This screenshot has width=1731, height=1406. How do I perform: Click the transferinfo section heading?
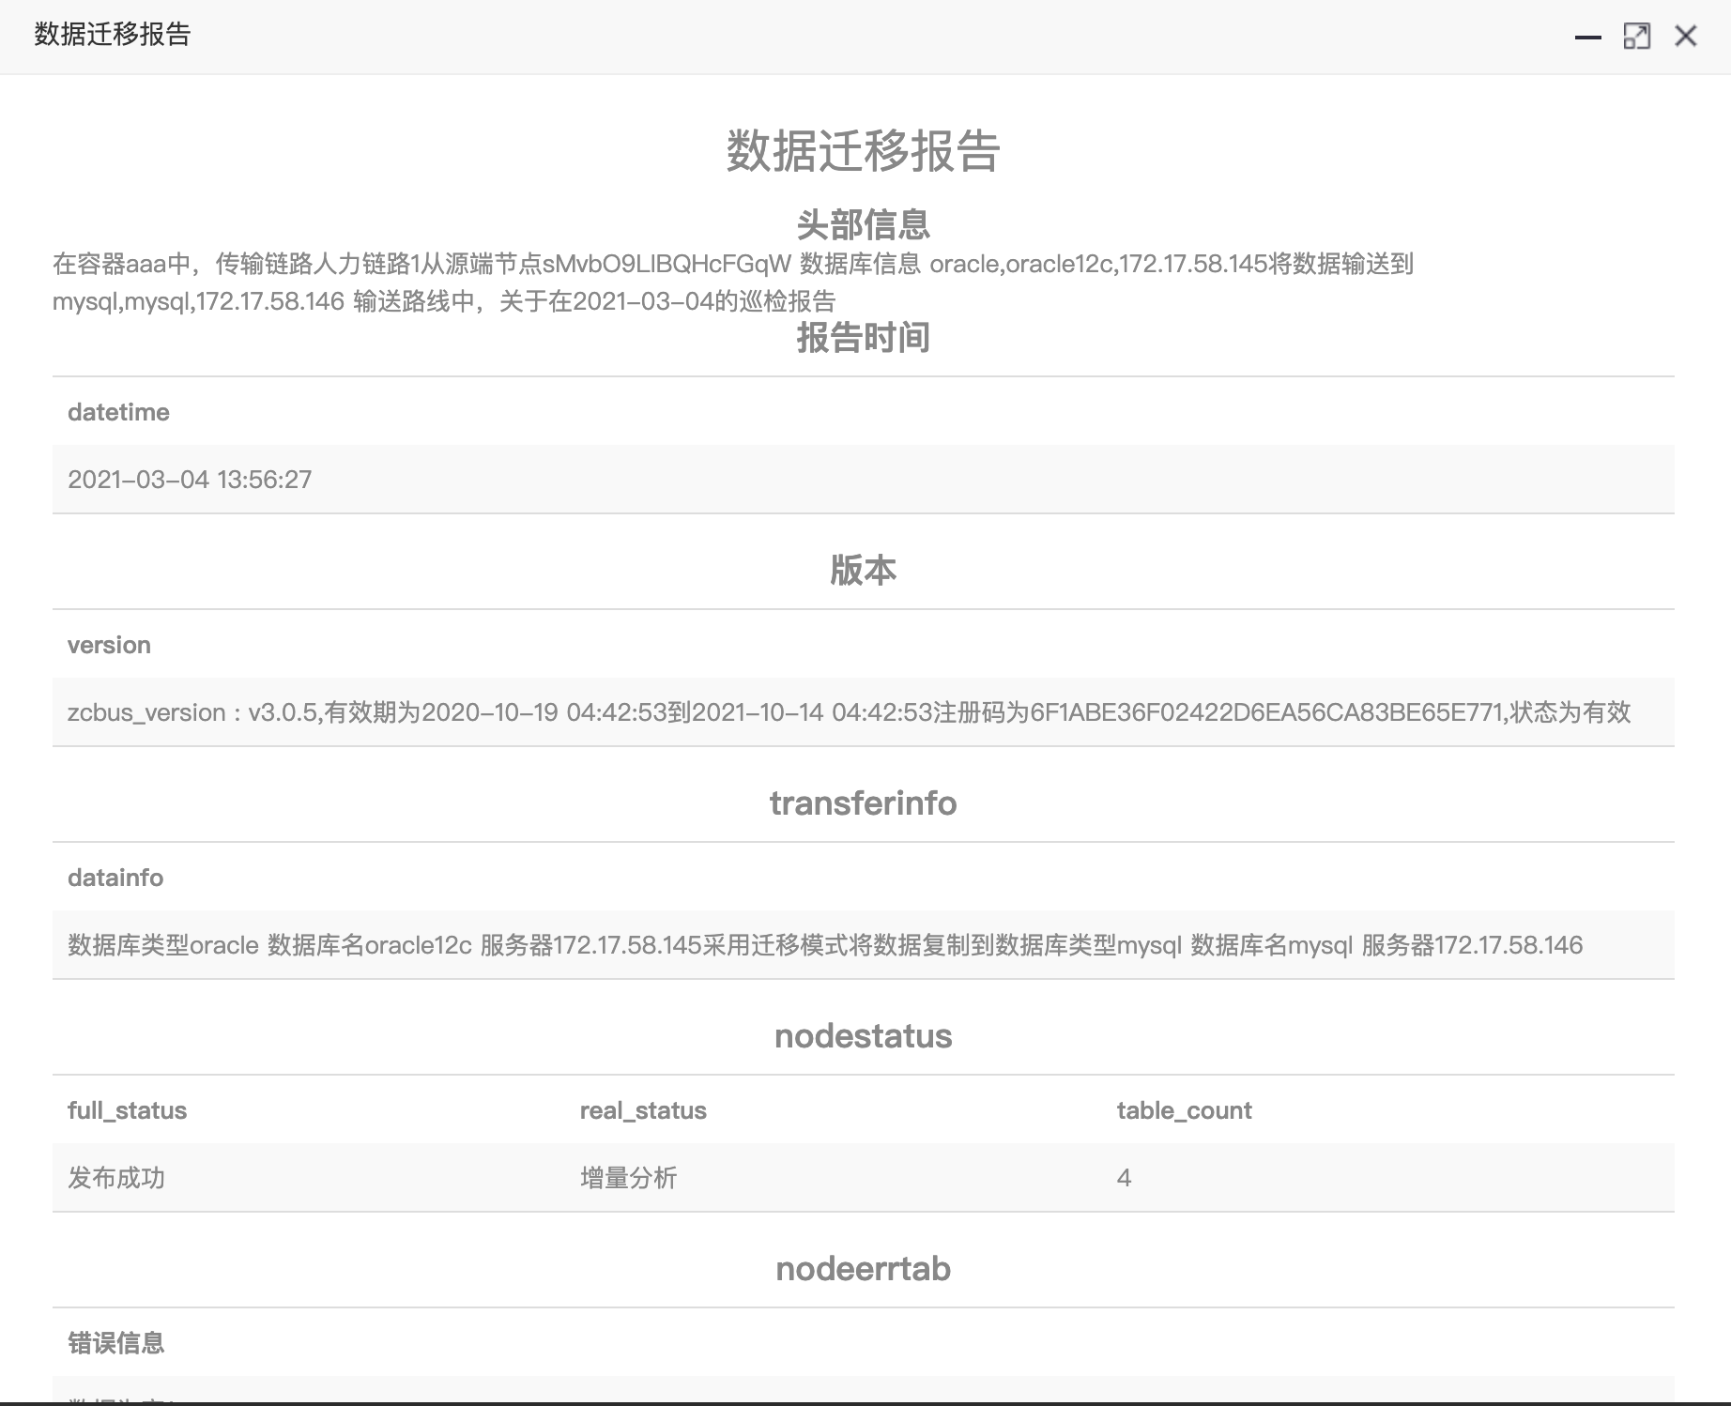pyautogui.click(x=863, y=803)
